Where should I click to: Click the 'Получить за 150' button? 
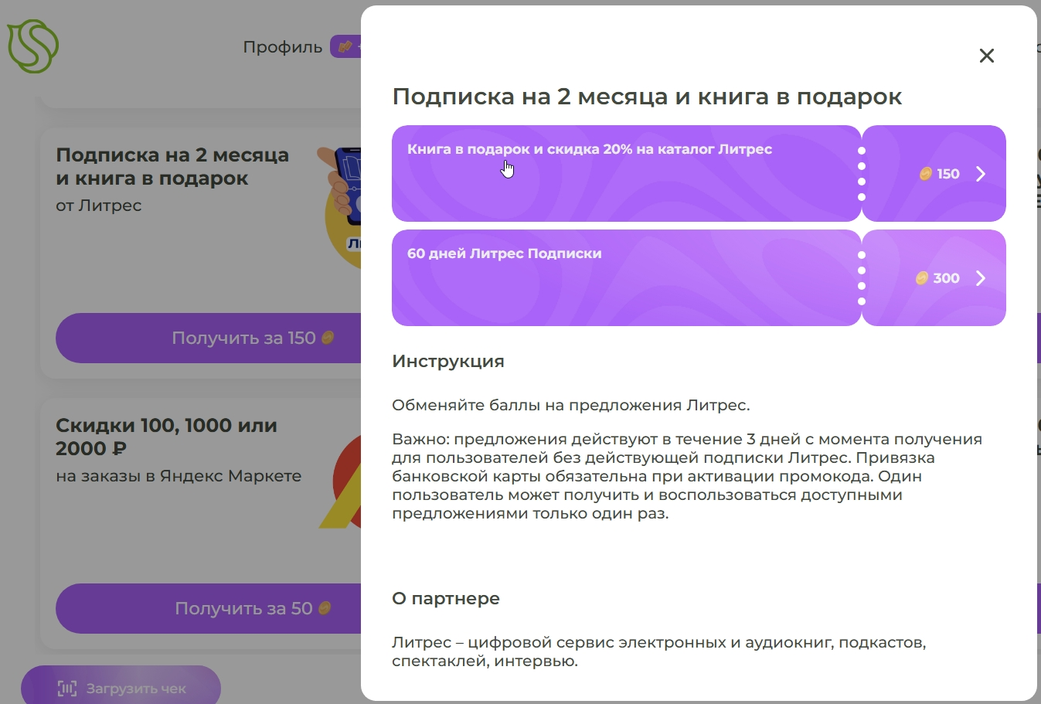click(209, 338)
